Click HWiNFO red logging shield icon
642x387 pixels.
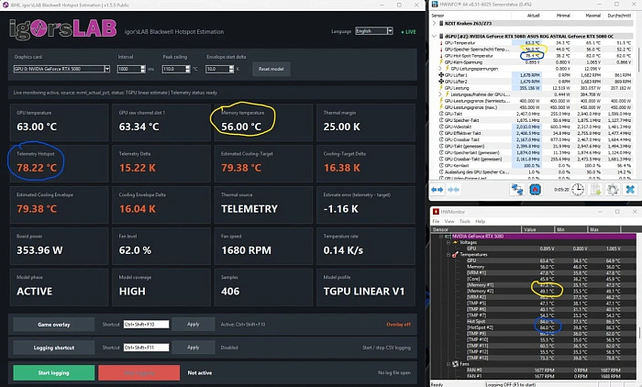pos(535,190)
